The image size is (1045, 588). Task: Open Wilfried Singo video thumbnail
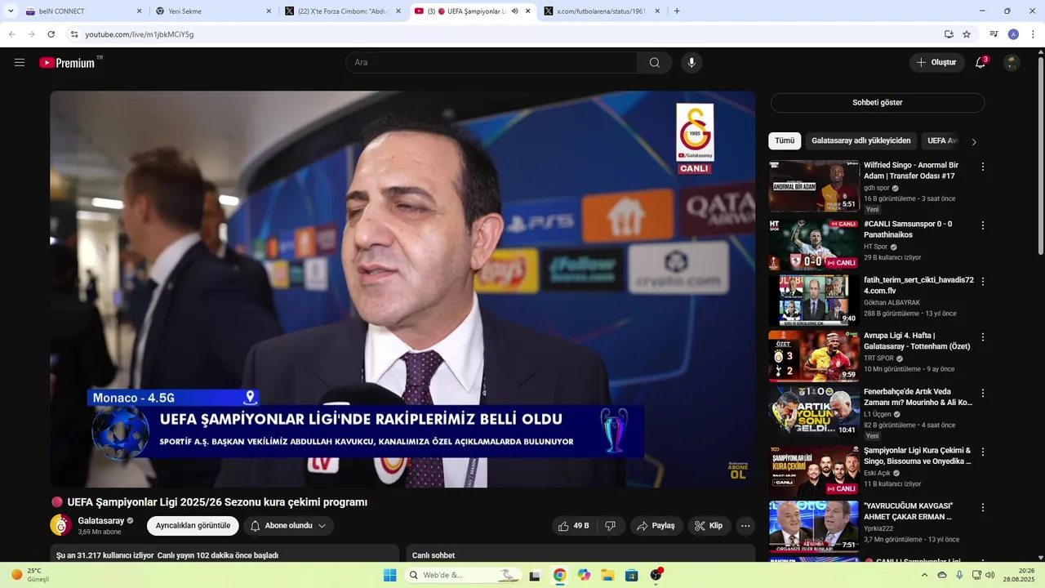pyautogui.click(x=814, y=185)
